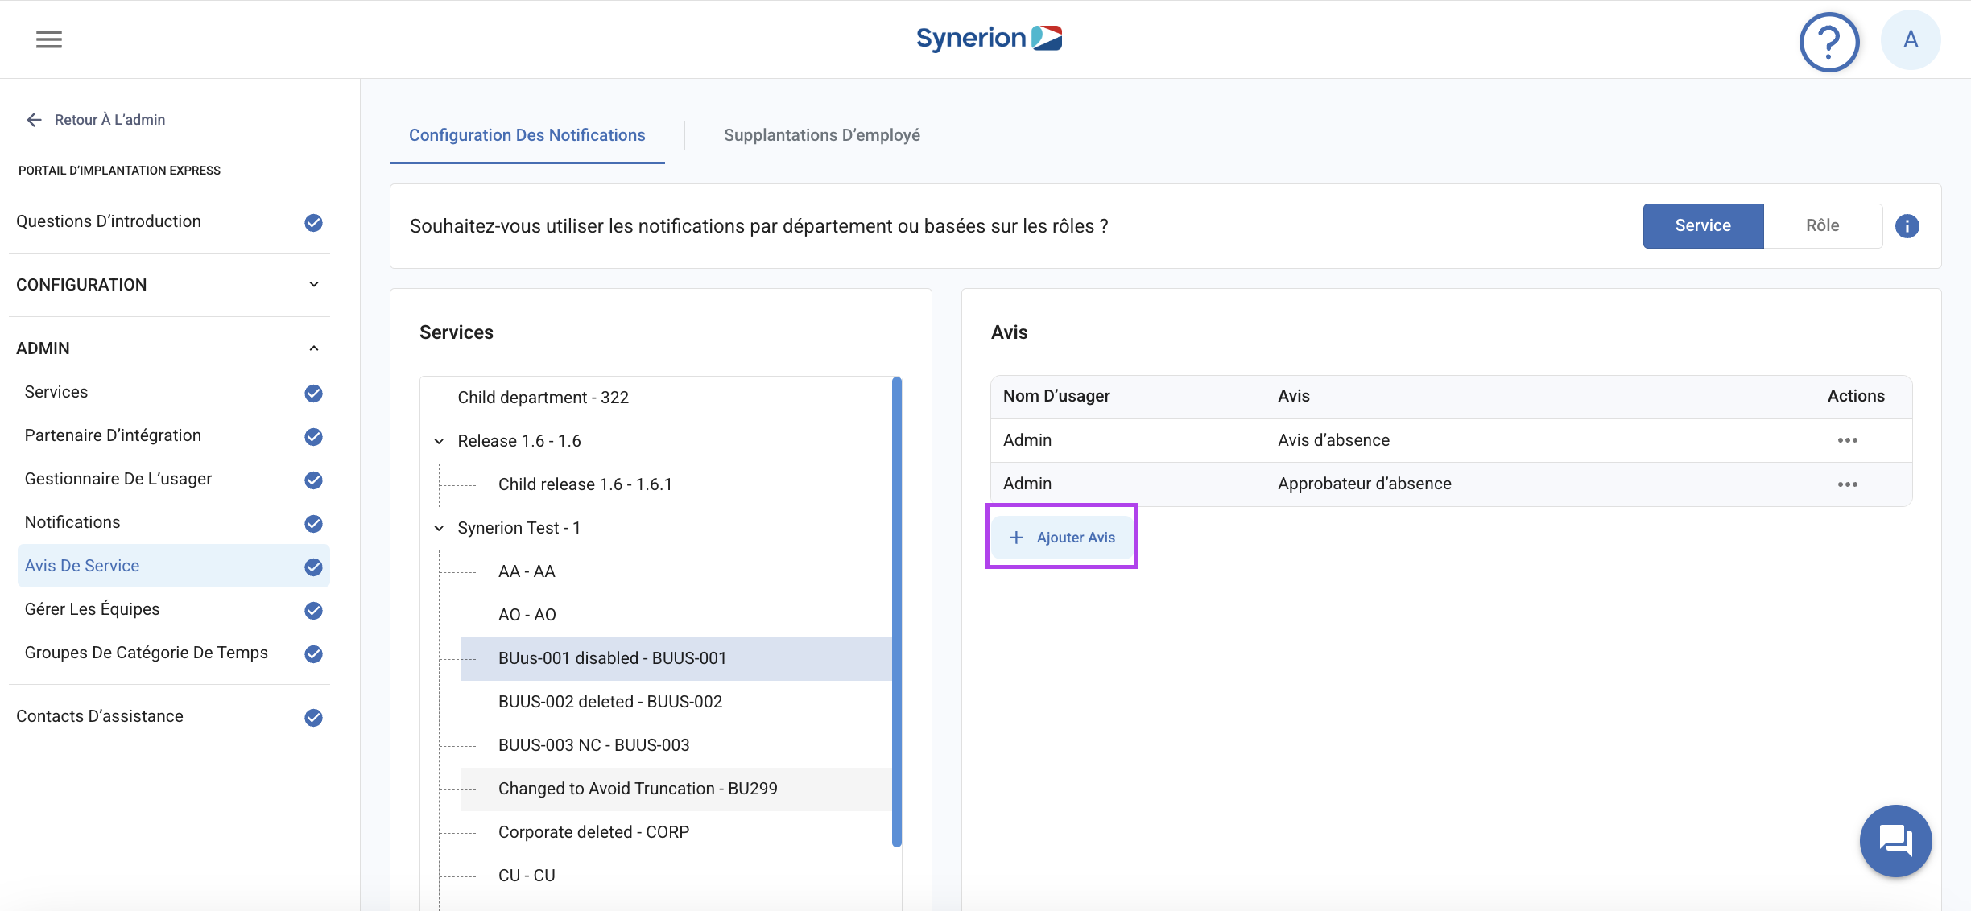Open Gestionnaire De L'usager page
1971x911 pixels.
click(x=118, y=479)
